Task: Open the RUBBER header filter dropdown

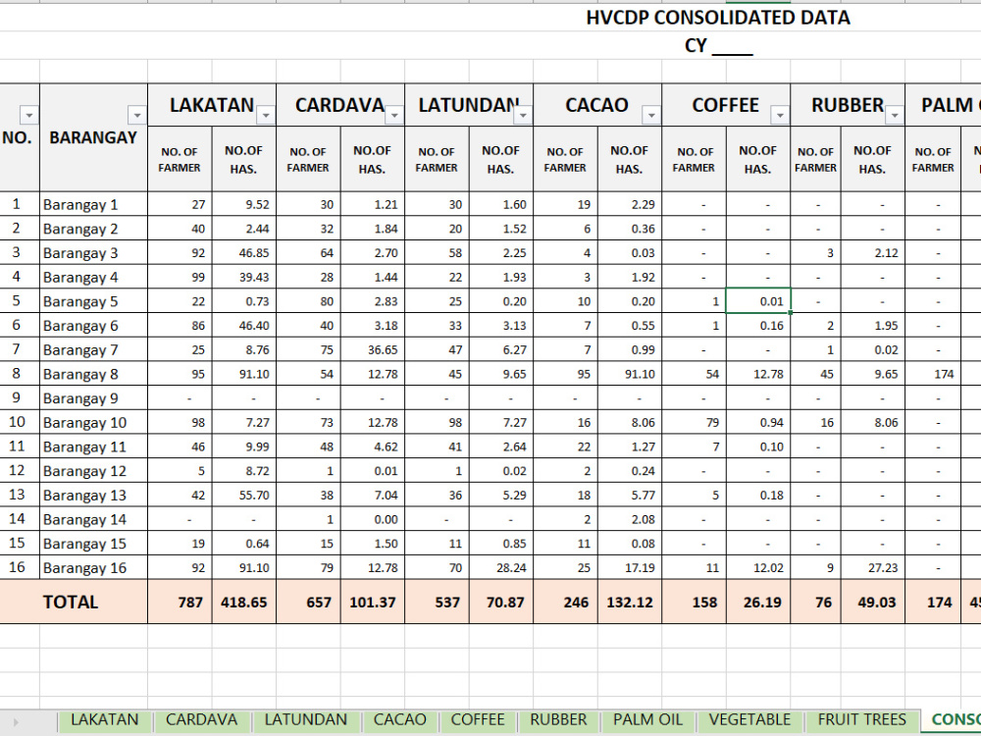Action: [895, 115]
